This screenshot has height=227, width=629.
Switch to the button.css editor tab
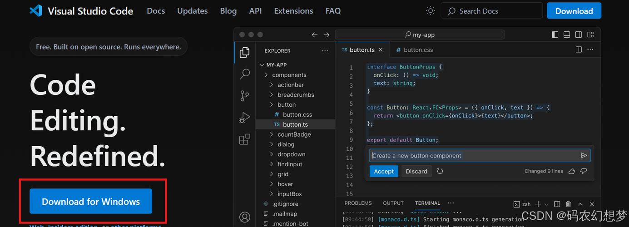415,50
